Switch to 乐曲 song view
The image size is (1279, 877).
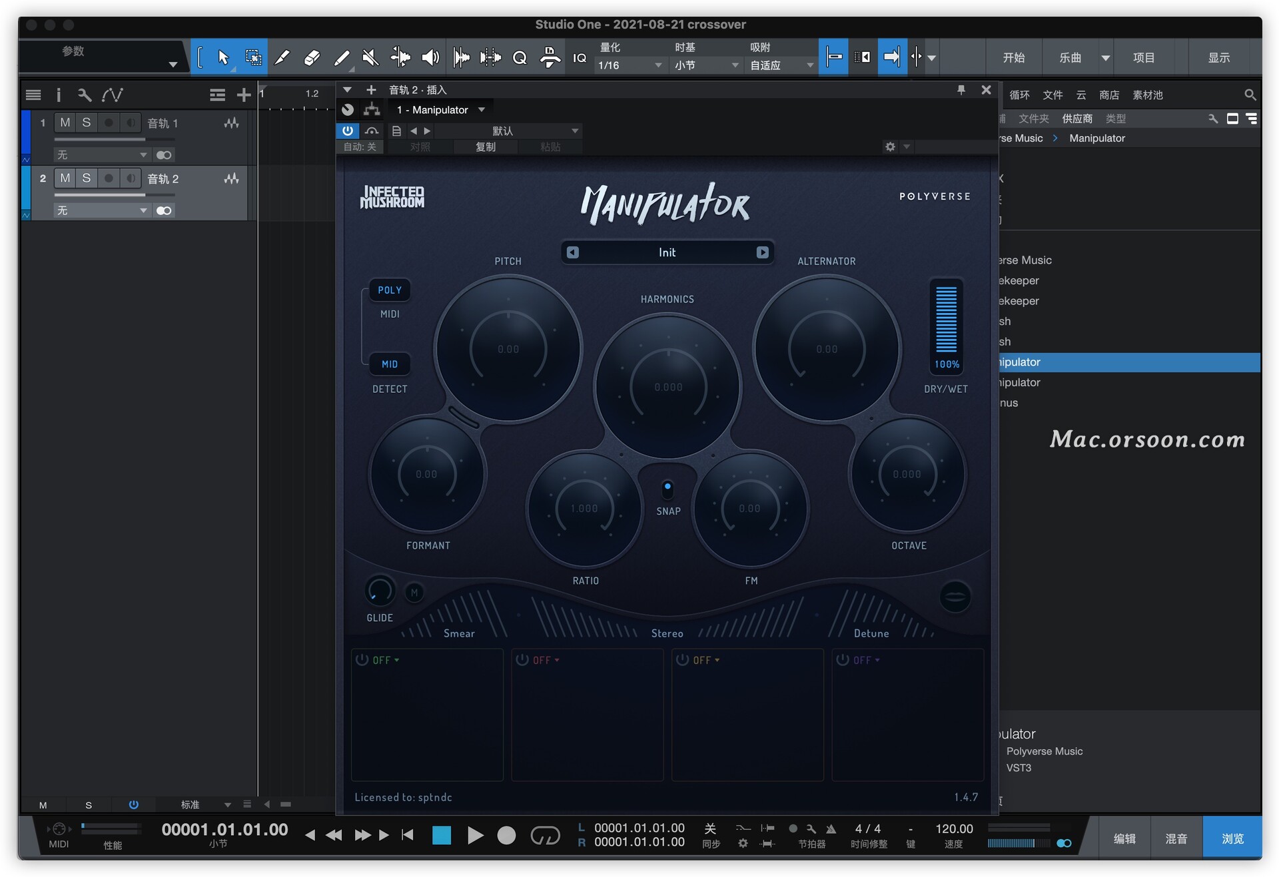[1070, 58]
